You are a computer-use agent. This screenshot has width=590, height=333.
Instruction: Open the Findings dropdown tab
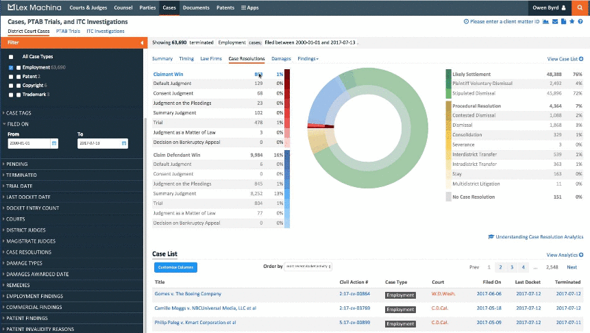pos(308,59)
